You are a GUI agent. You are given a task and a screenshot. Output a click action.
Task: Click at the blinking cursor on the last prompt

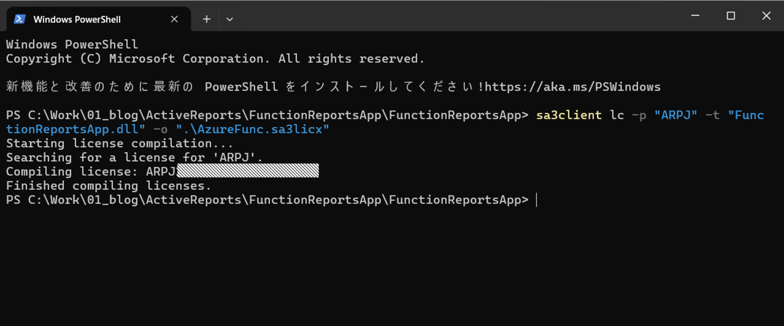pos(536,200)
